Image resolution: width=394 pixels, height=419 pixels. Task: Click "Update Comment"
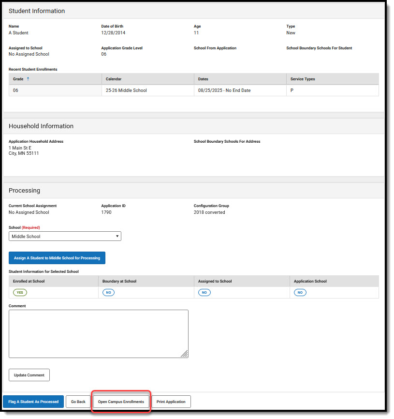29,375
